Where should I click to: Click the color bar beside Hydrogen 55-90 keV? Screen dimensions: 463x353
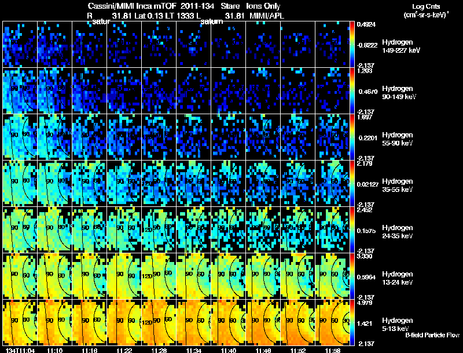[352, 137]
